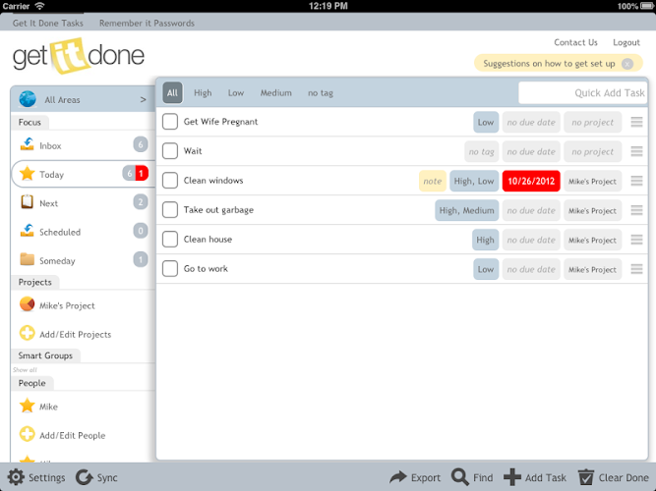
Task: Click the Settings gear icon
Action: (x=16, y=477)
